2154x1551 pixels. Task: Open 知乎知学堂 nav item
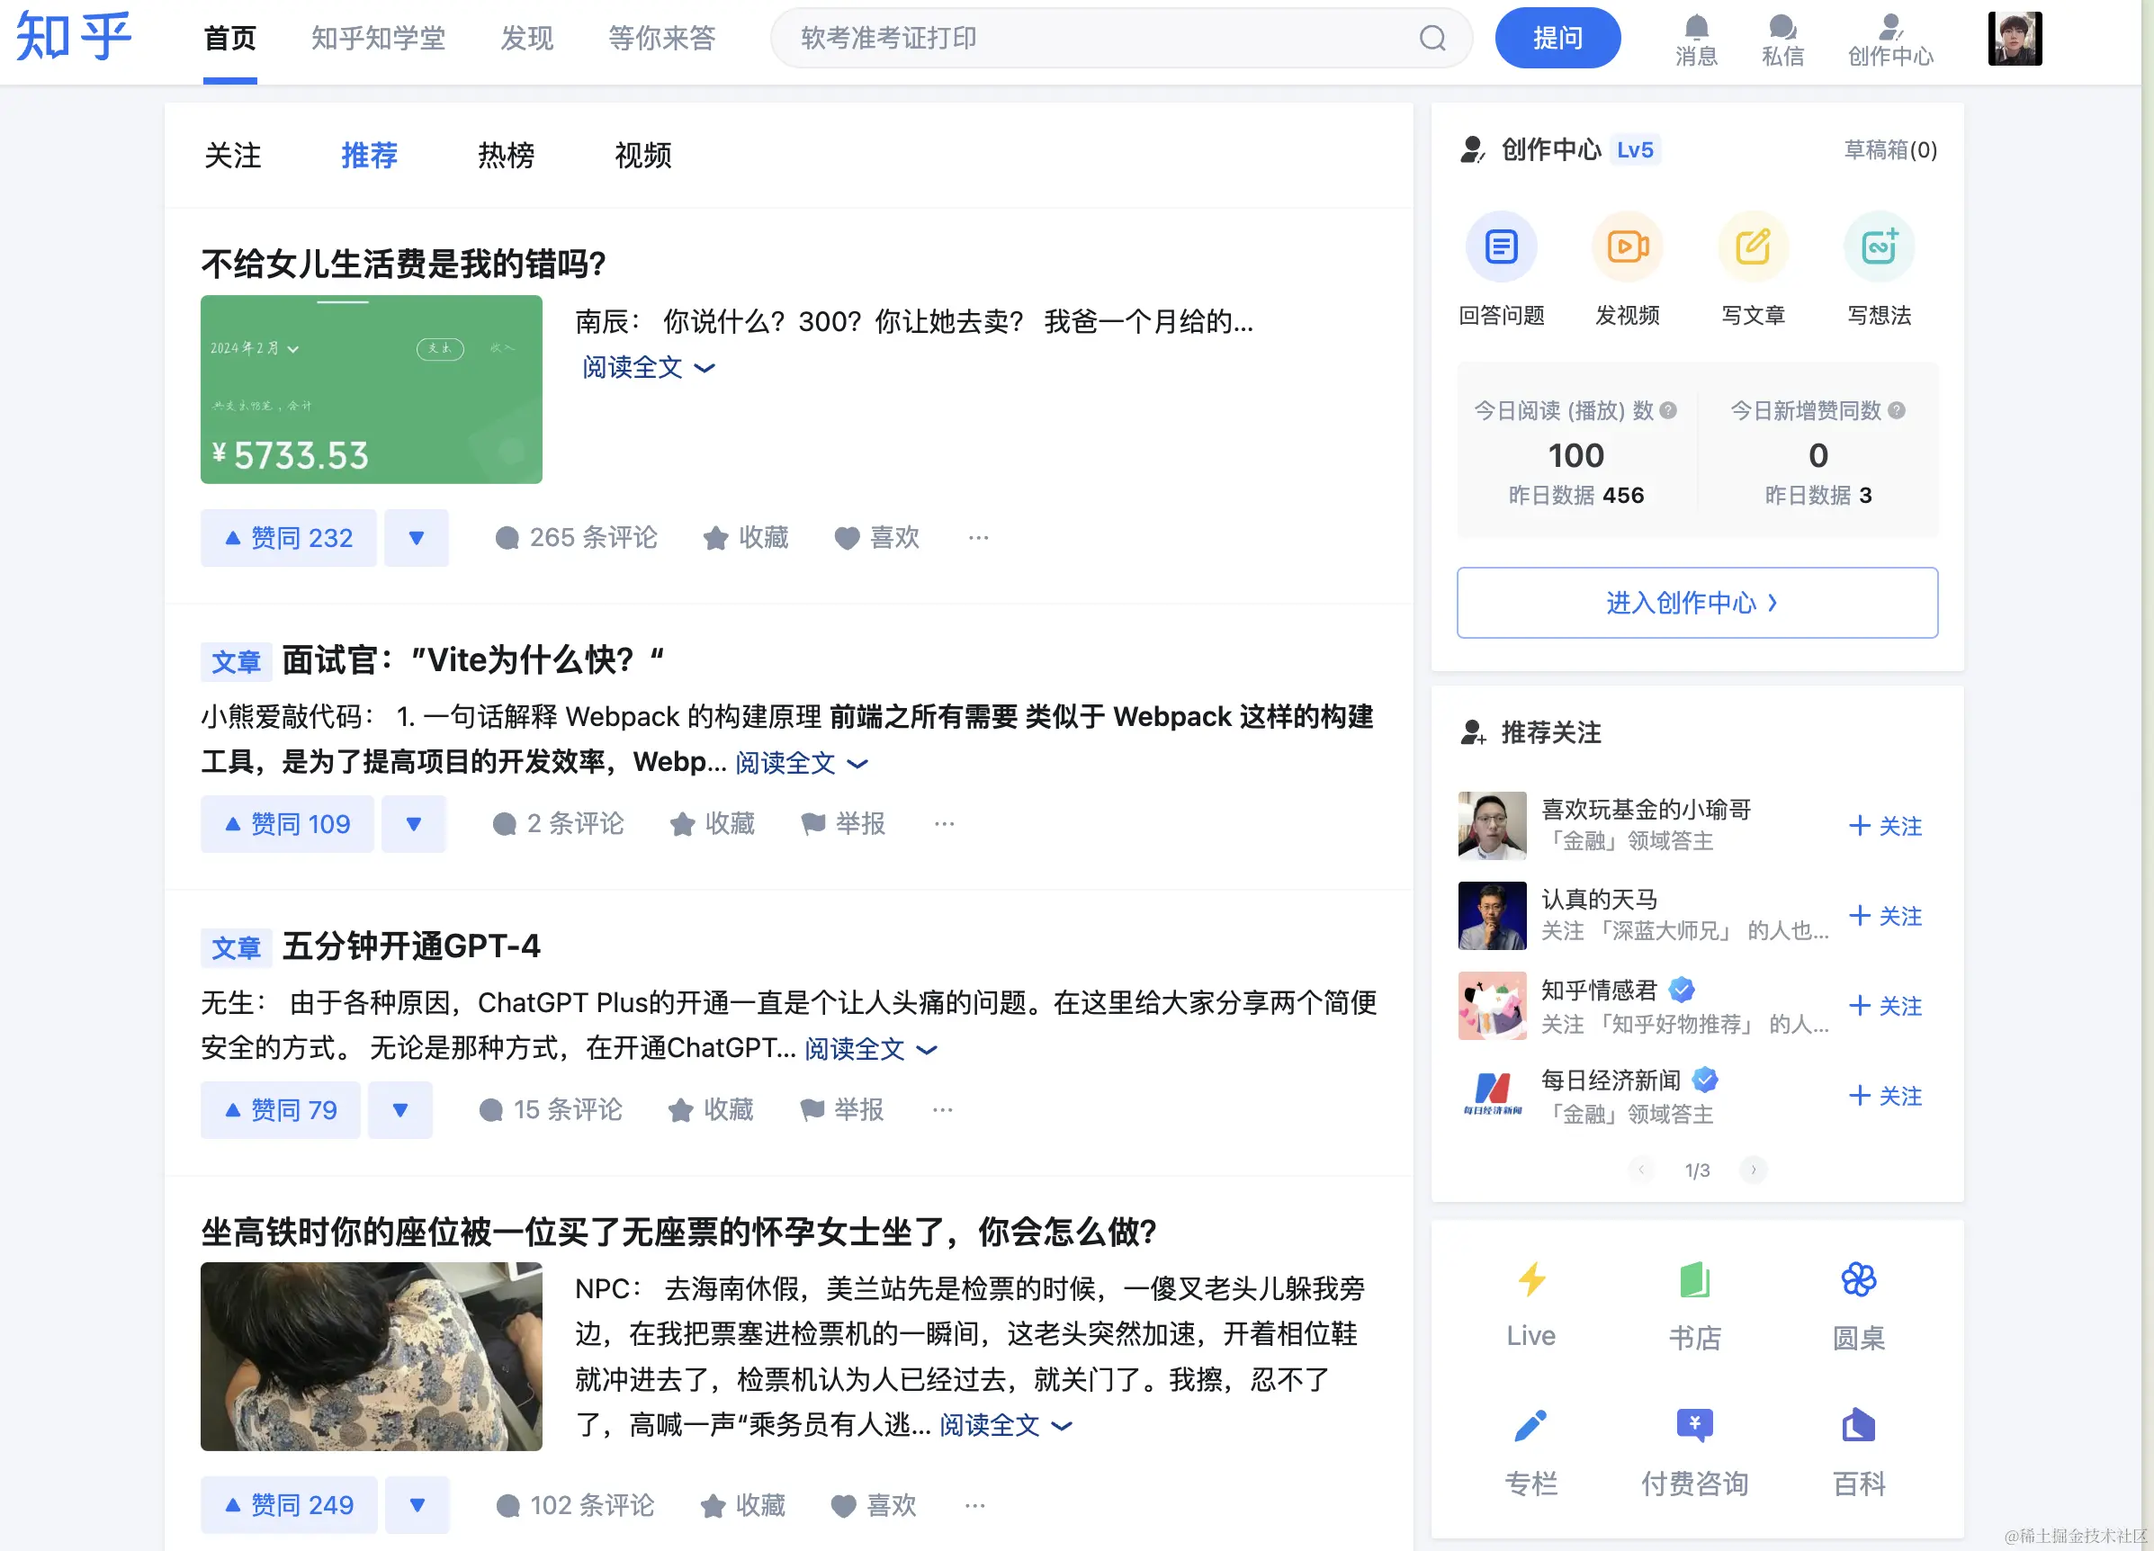[378, 38]
